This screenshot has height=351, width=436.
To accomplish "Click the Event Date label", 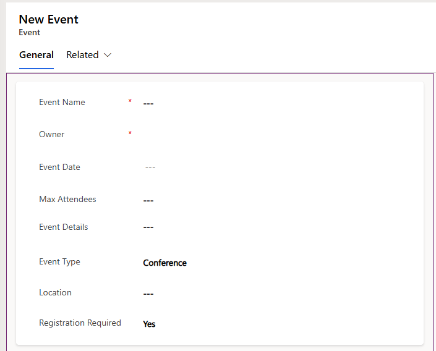I will [59, 167].
